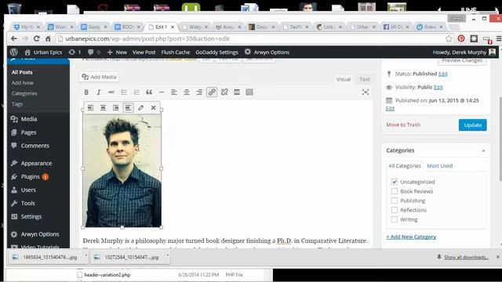The image size is (502, 282).
Task: Select the Most Used categories tab
Action: pos(439,165)
